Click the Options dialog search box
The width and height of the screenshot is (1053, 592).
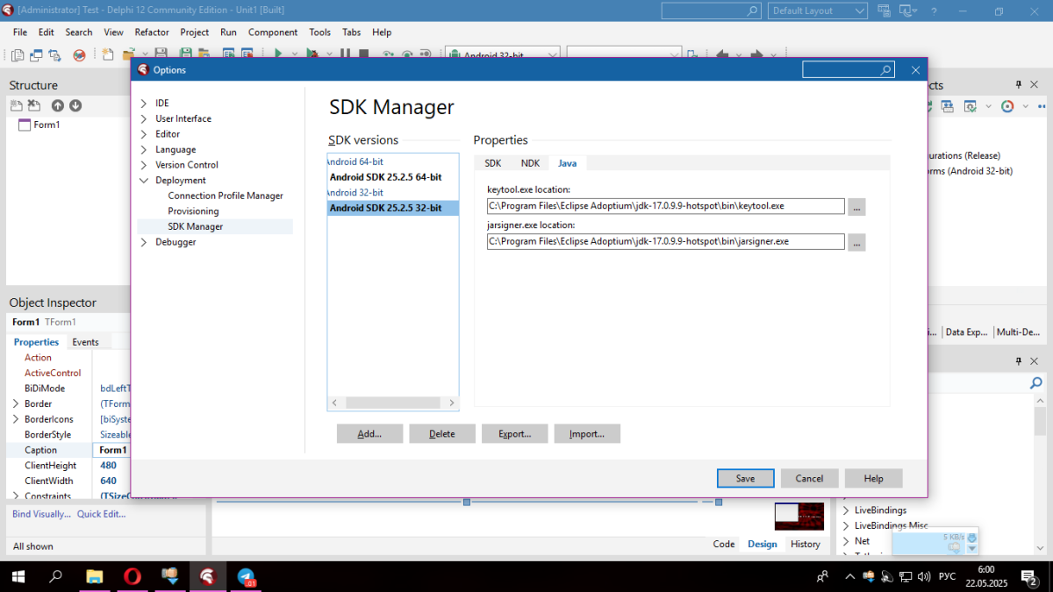pos(848,70)
